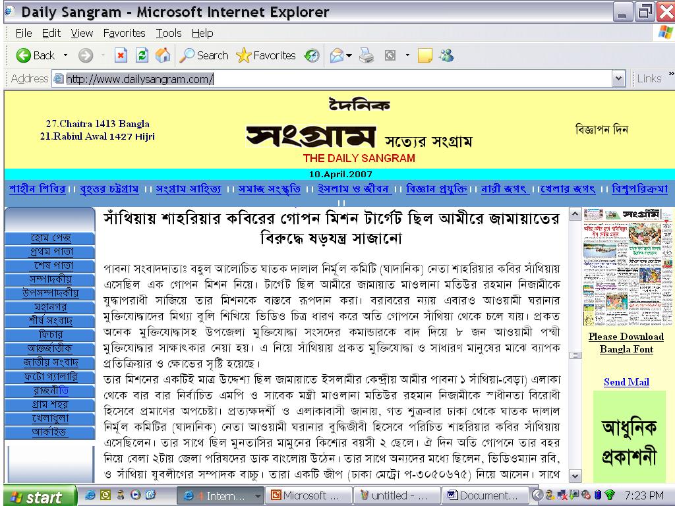Screen dimensions: 675x506
Task: Open the 'নারী জগৎ' navigation link
Action: coord(504,189)
